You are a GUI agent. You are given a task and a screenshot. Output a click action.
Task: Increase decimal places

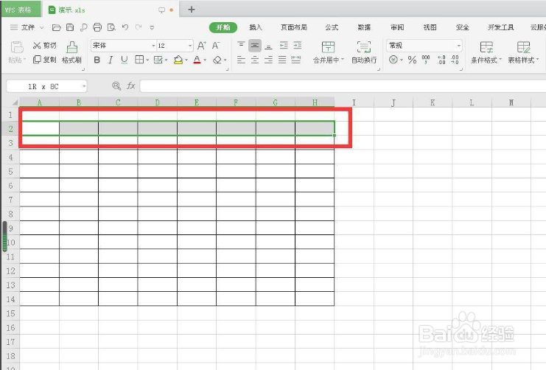[x=441, y=60]
